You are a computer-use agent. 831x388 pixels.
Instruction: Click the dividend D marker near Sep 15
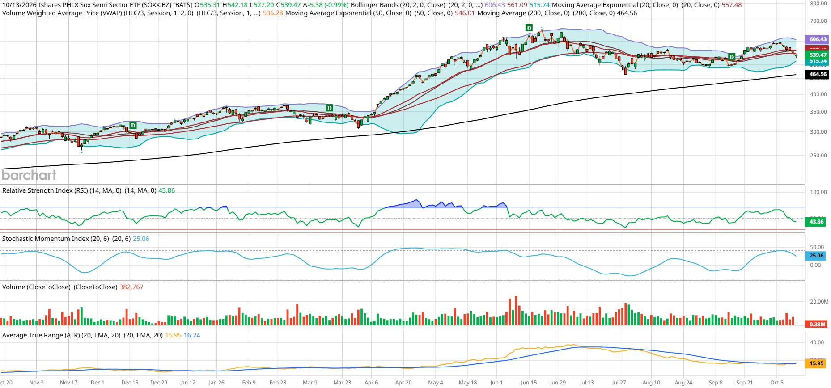tap(731, 57)
